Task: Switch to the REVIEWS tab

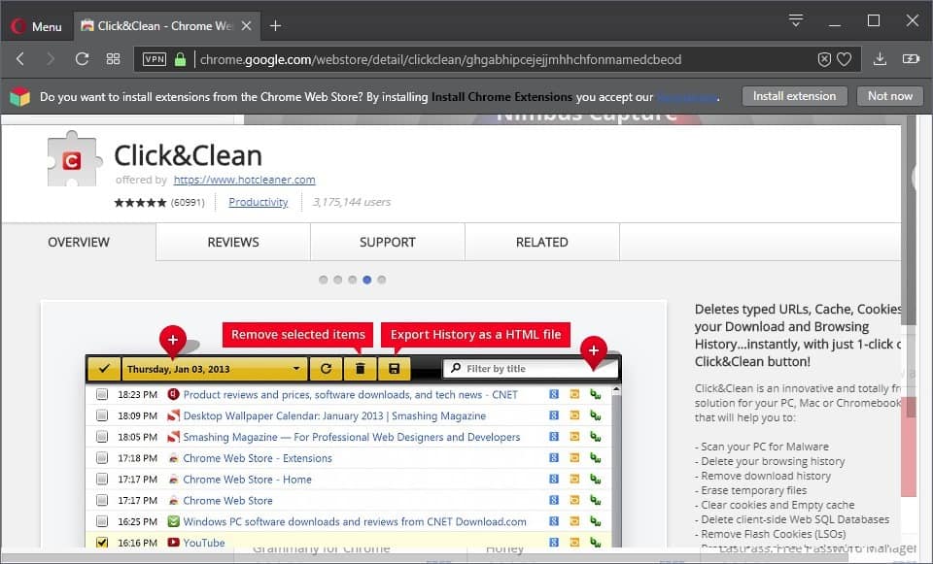Action: point(233,242)
